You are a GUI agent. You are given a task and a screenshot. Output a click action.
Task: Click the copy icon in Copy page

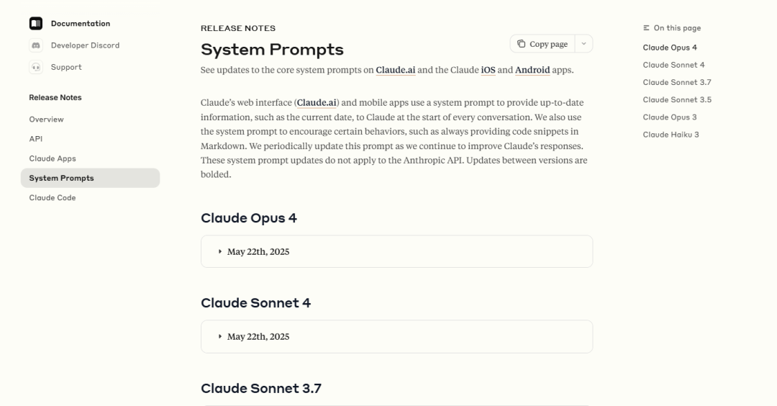[x=522, y=44]
